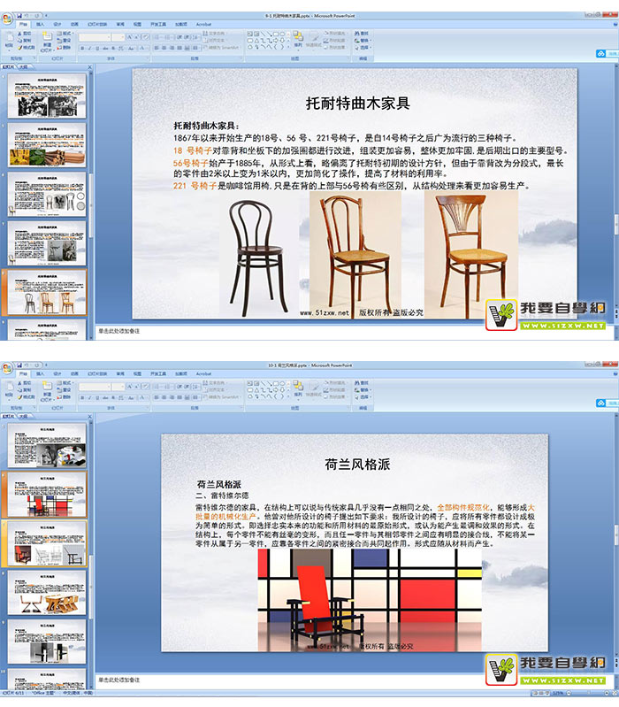Click the New Slide icon in the bottom window
Viewport: 619px width, 707px height.
pos(47,386)
